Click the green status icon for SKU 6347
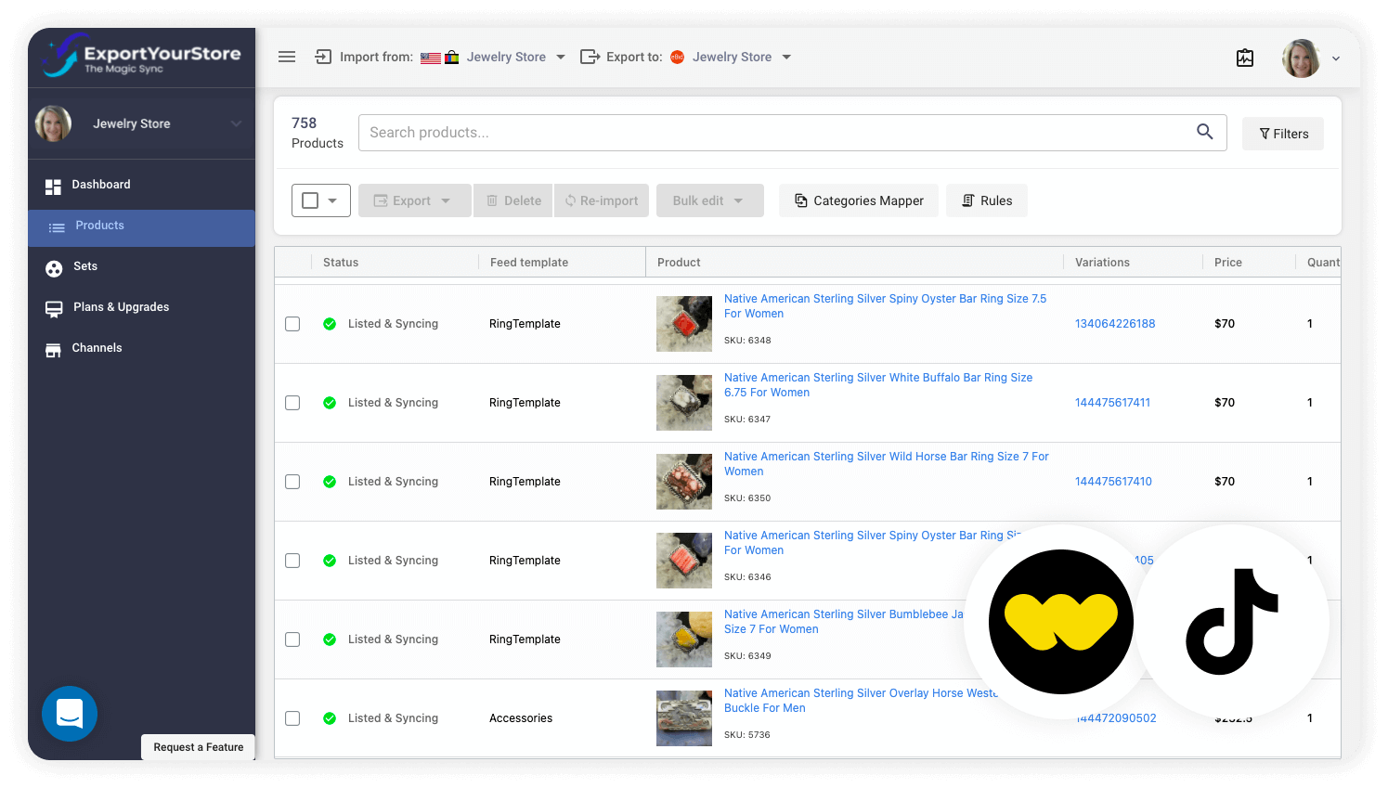1388x788 pixels. (x=330, y=403)
